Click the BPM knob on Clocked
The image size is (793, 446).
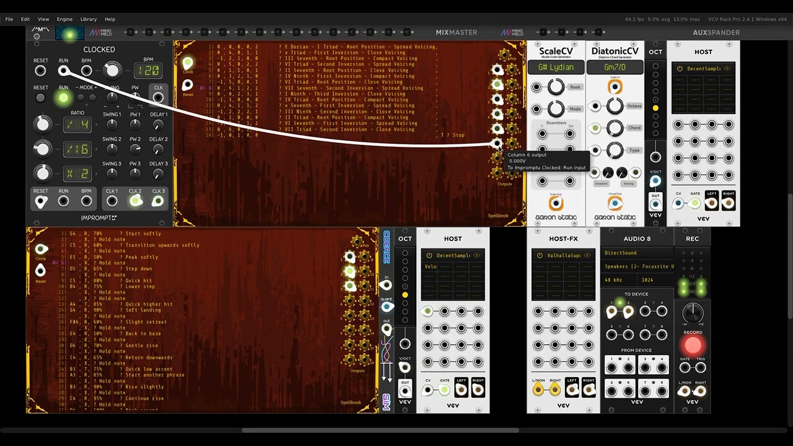pos(112,71)
